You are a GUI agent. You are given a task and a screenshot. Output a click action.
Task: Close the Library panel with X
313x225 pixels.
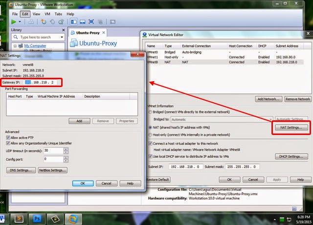point(64,30)
